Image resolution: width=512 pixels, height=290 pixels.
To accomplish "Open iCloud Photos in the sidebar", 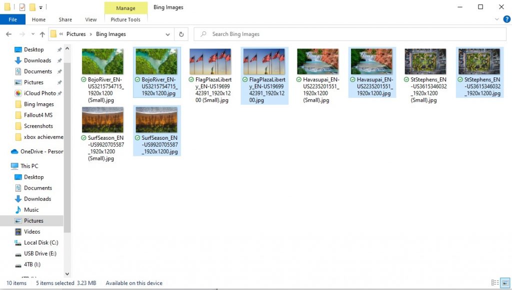I will (x=39, y=93).
